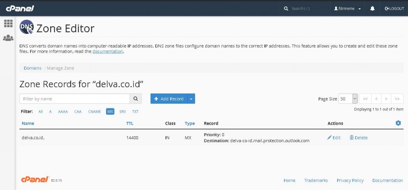Open the Page Size dropdown

coord(348,99)
